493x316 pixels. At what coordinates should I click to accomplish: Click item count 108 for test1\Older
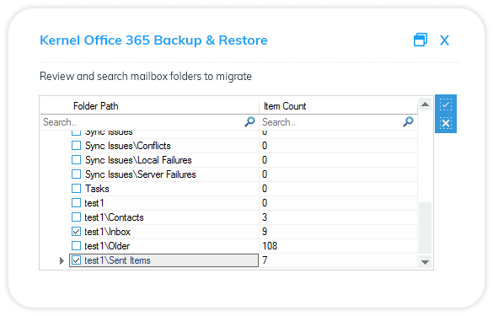270,246
